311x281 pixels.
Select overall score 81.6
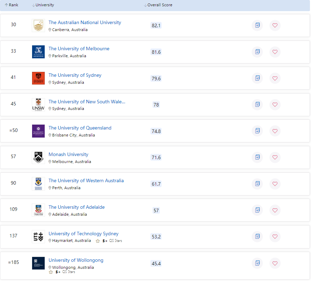pos(156,52)
